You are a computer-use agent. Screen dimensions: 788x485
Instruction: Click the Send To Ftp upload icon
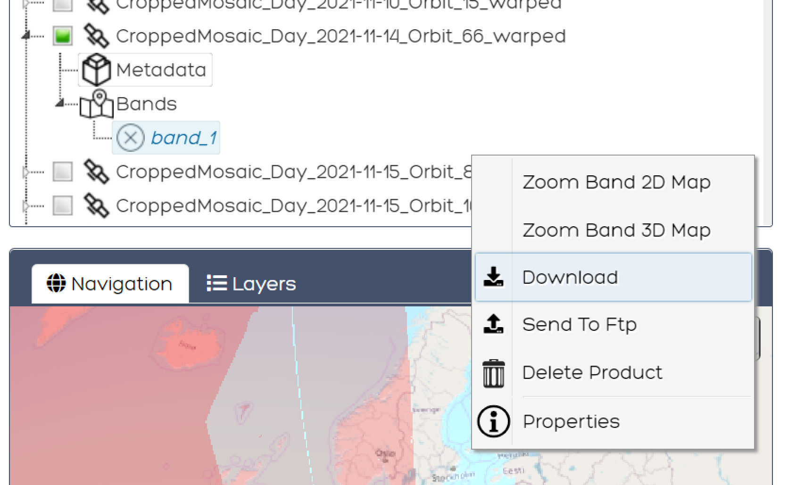click(493, 324)
